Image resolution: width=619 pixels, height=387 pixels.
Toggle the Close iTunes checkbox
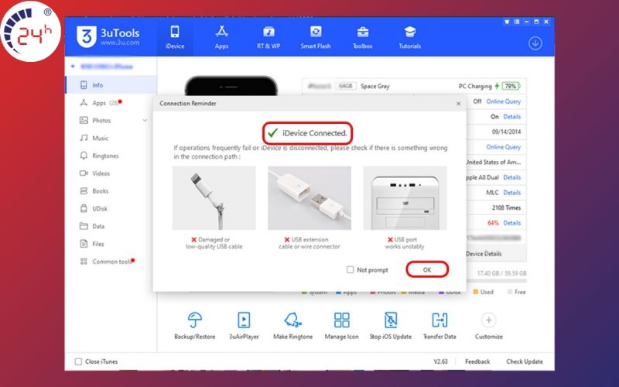tap(78, 361)
